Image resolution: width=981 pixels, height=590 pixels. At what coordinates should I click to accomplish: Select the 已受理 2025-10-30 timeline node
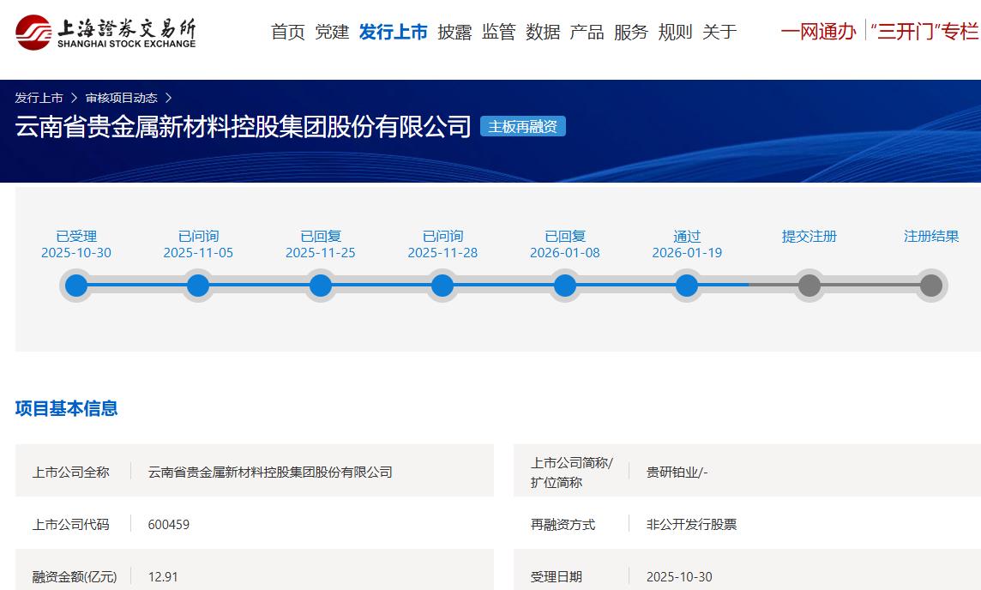(76, 286)
